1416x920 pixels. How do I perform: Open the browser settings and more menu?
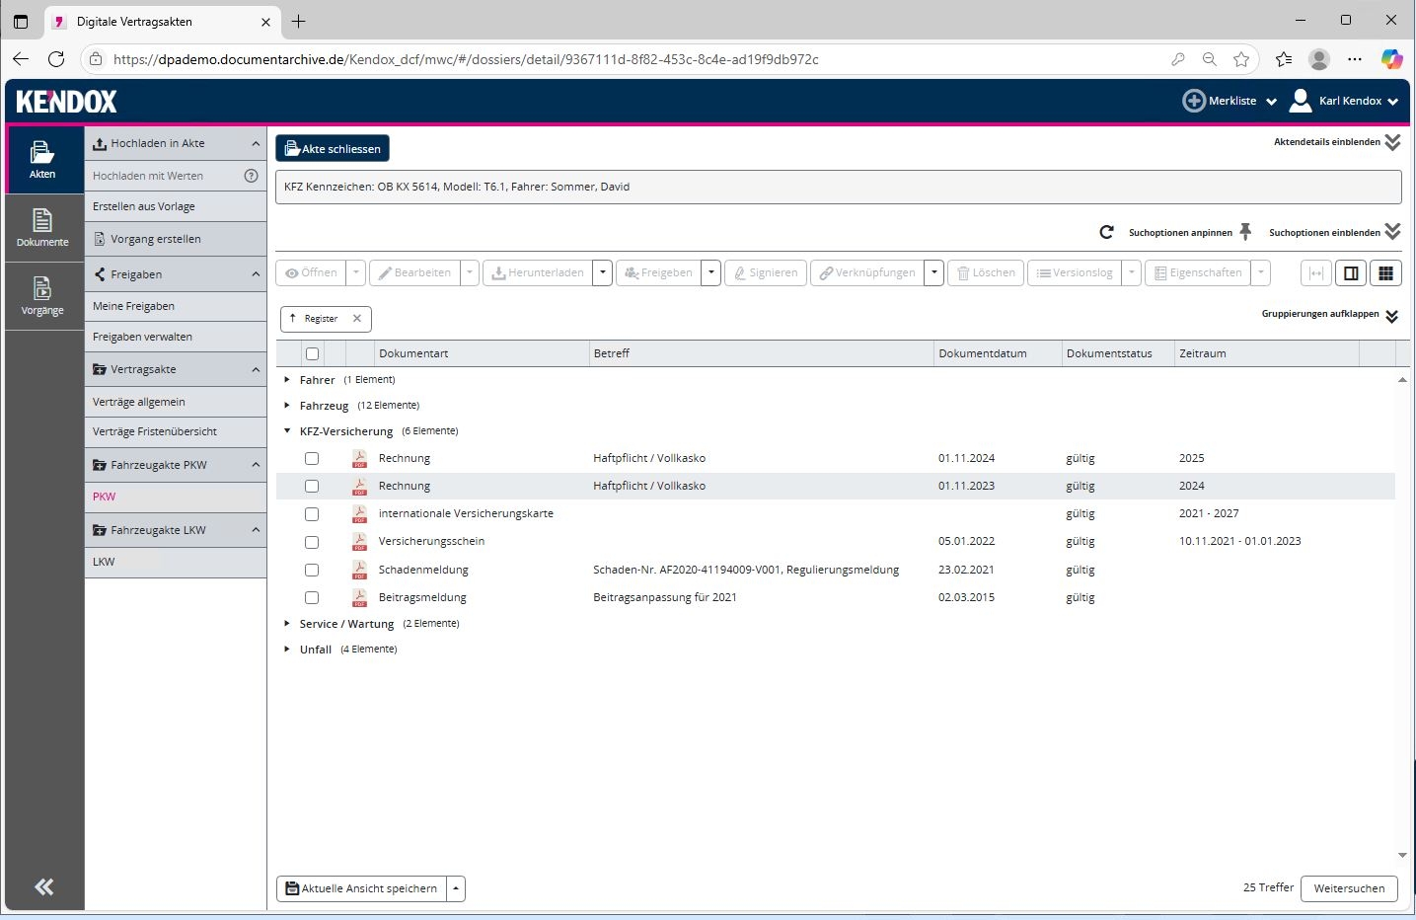click(1355, 59)
